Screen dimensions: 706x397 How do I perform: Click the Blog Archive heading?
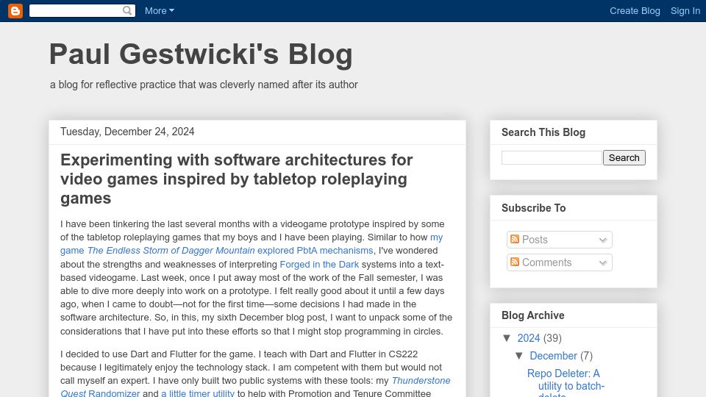pyautogui.click(x=532, y=315)
